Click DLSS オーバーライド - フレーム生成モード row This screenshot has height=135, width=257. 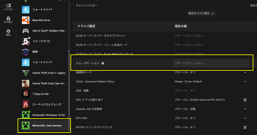point(165,45)
